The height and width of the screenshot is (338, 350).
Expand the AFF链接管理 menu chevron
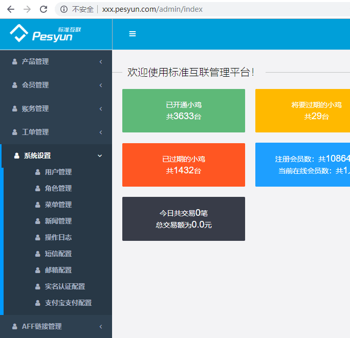(x=101, y=327)
